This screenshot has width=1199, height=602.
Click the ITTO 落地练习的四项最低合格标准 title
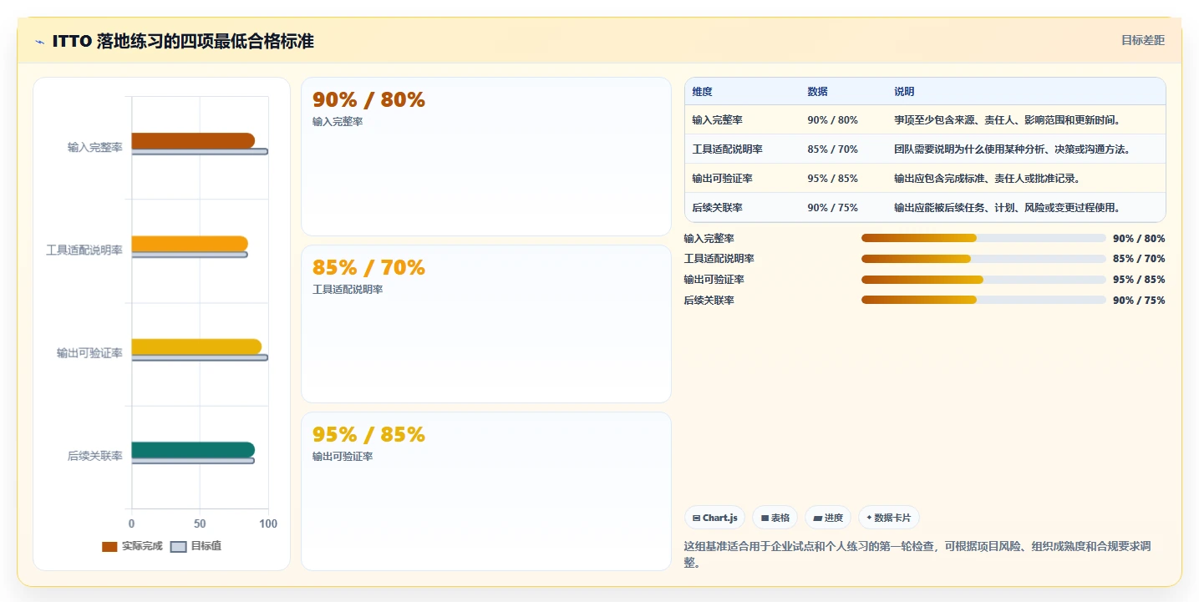(183, 41)
